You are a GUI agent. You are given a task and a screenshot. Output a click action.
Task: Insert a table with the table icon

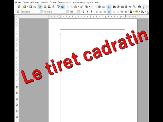pos(103,7)
